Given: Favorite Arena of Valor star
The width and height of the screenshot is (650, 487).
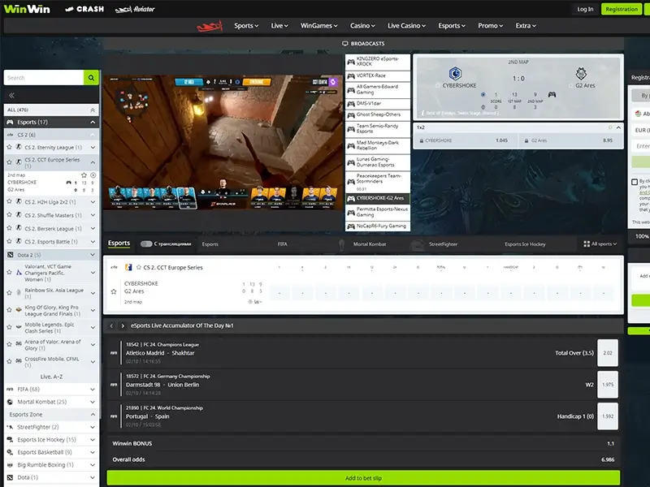Looking at the screenshot, I should pyautogui.click(x=10, y=344).
